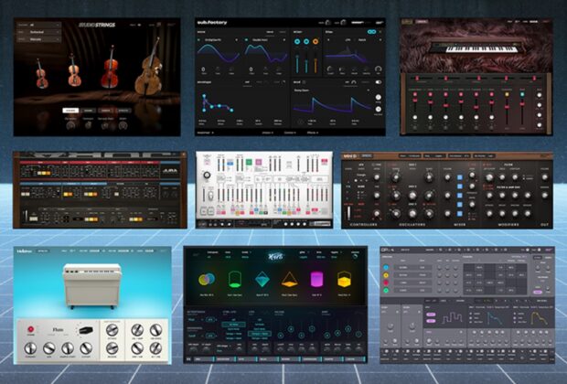Click lower round white button in sub.factory mod section
The image size is (567, 384).
pos(379,109)
